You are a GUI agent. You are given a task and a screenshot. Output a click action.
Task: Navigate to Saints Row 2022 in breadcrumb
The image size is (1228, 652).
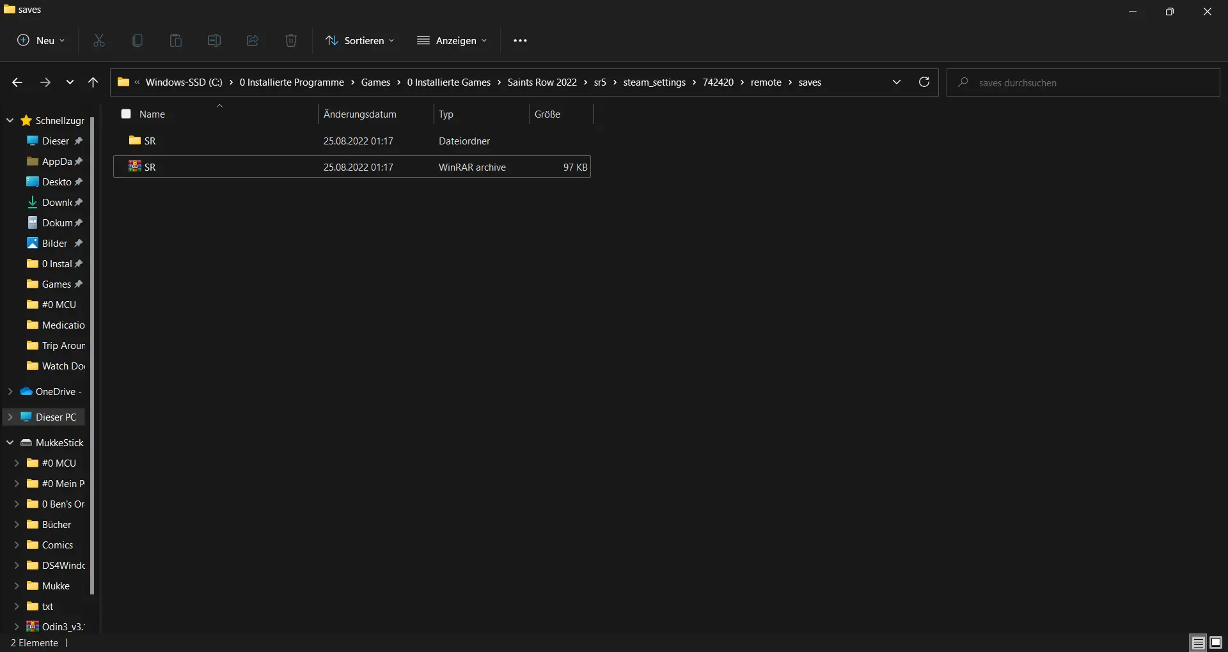tap(542, 82)
